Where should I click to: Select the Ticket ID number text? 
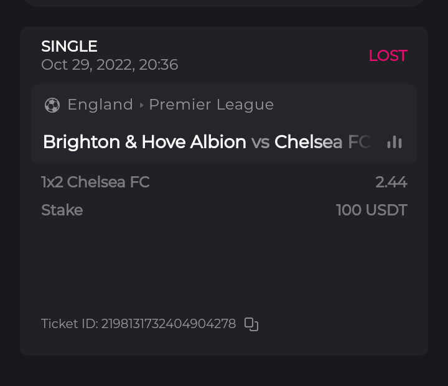pyautogui.click(x=169, y=324)
